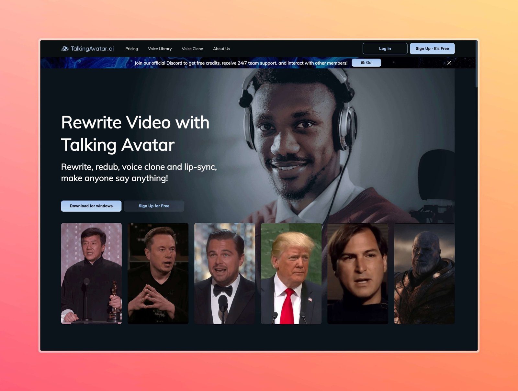
Task: Click Sign Up for Free
Action: click(x=154, y=206)
